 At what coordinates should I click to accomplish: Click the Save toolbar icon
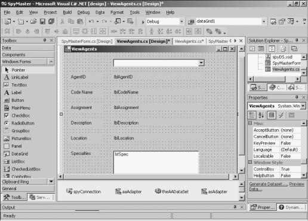(42, 21)
